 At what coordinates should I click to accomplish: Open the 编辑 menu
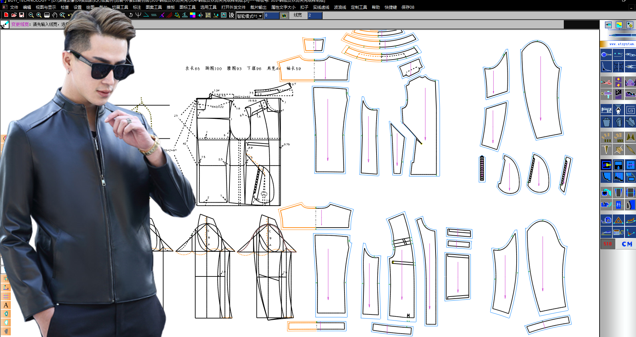[27, 7]
